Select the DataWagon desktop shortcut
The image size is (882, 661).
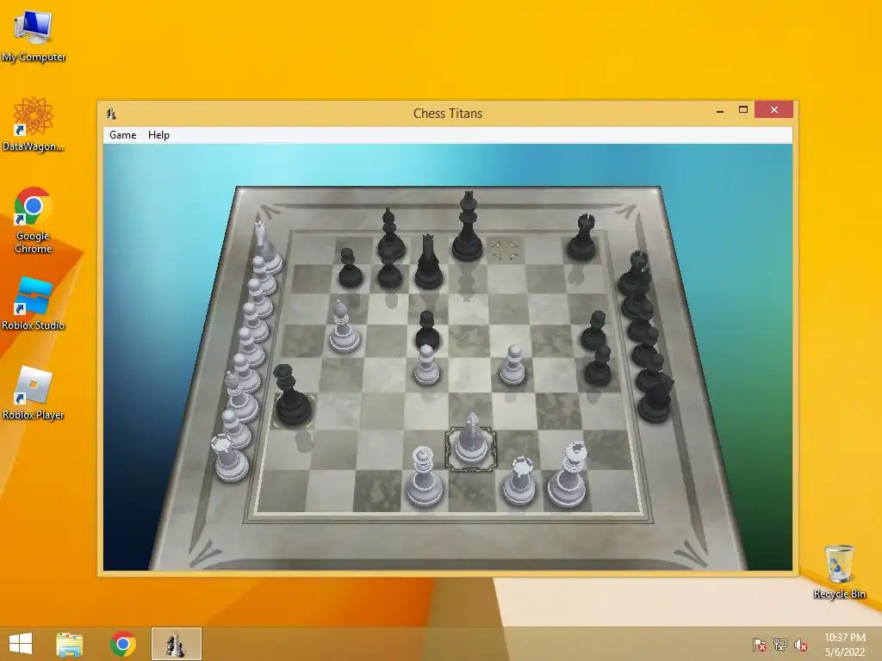point(34,124)
